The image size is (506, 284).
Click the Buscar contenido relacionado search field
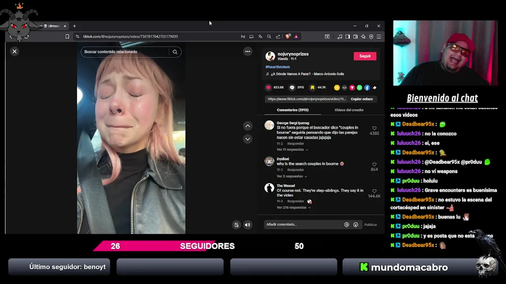[126, 52]
